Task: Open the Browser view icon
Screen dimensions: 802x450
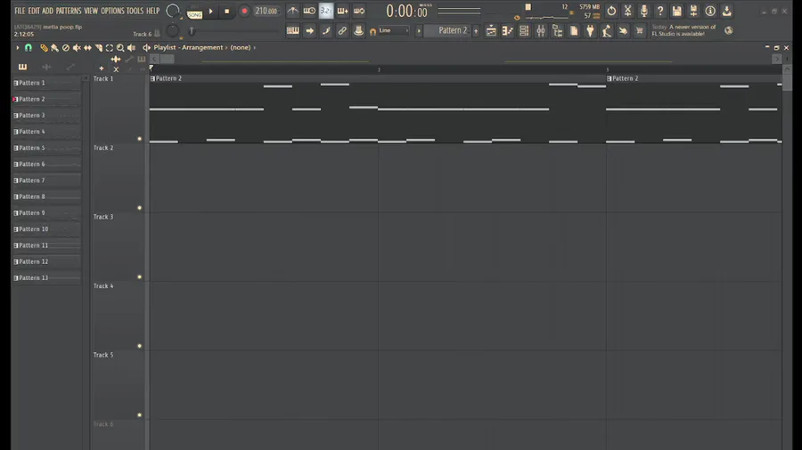Action: point(557,31)
